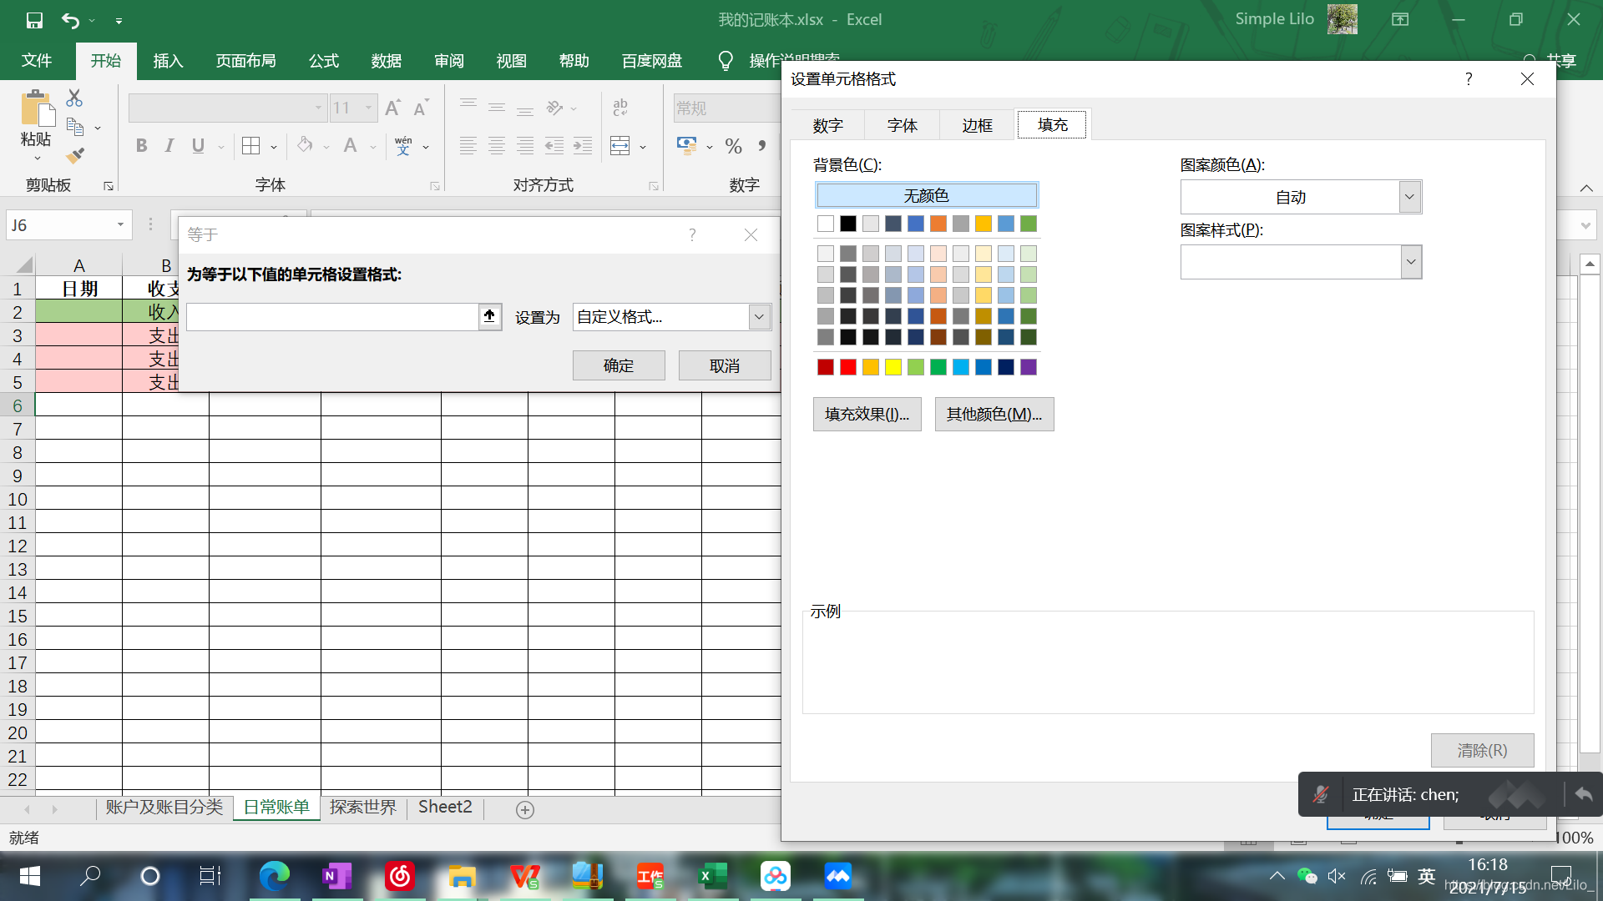The height and width of the screenshot is (901, 1603).
Task: Switch to the 边框 tab
Action: (977, 125)
